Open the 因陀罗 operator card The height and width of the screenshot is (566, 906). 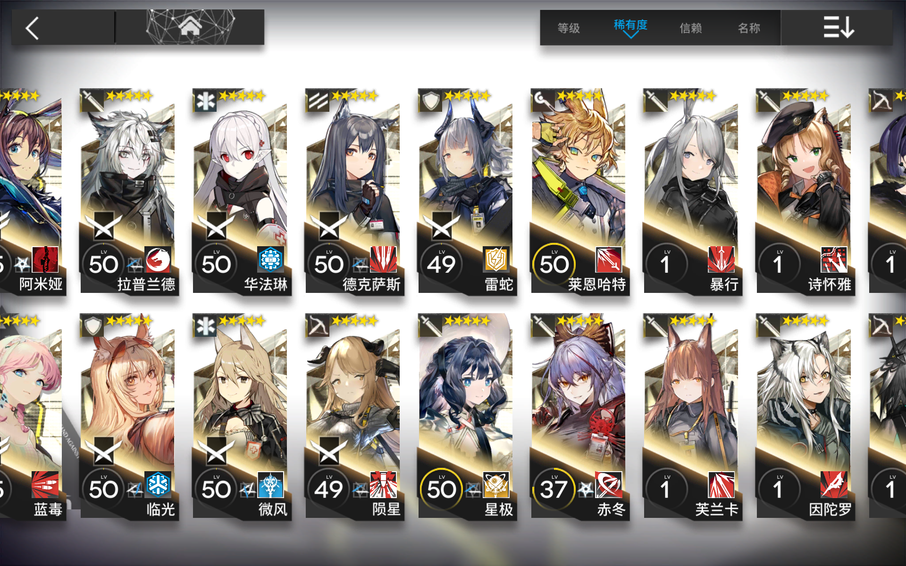click(x=805, y=417)
